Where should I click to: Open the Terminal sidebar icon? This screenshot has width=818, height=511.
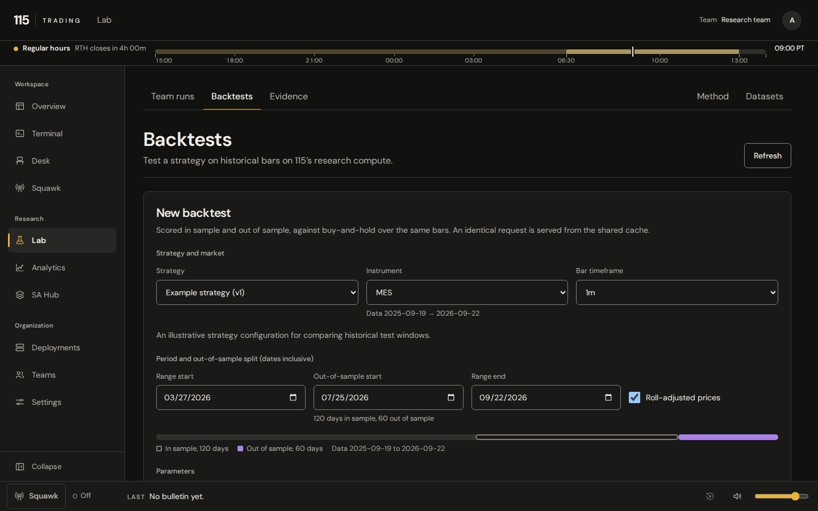20,133
